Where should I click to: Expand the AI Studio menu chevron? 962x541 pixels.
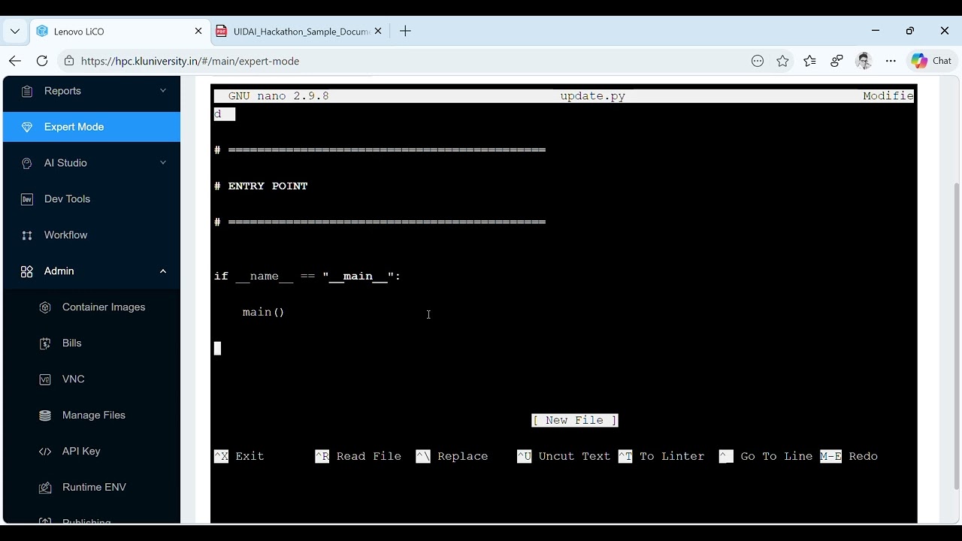163,163
